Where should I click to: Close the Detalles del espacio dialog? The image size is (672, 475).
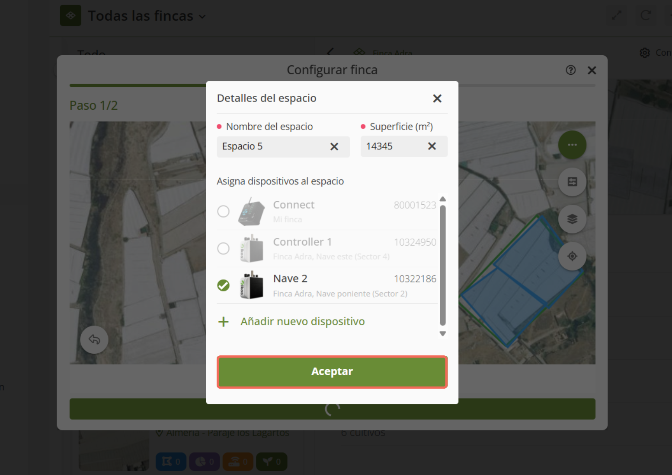point(437,98)
